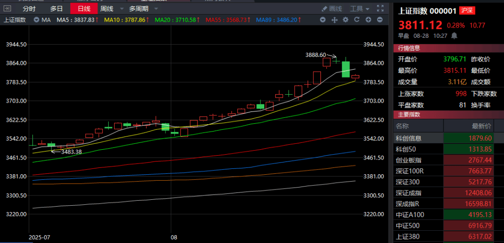Viewport: 504px width, 243px height.
Task: Toggle fullscreen chart view icon
Action: point(380,9)
